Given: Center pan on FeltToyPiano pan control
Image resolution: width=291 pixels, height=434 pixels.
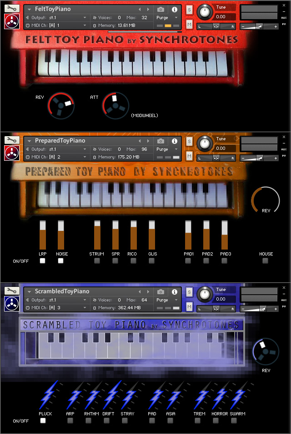Looking at the screenshot, I should coord(216,26).
